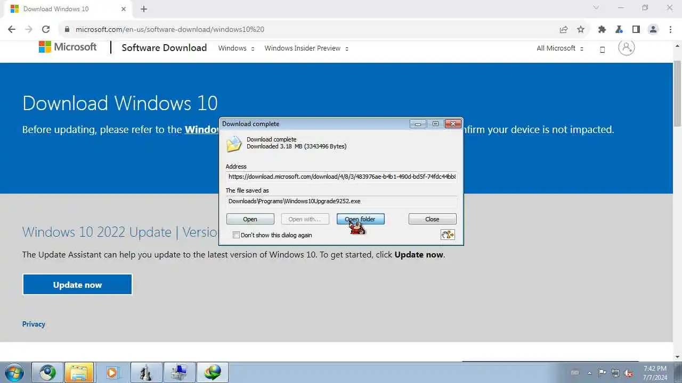Open media player taskbar icon

coord(112,372)
